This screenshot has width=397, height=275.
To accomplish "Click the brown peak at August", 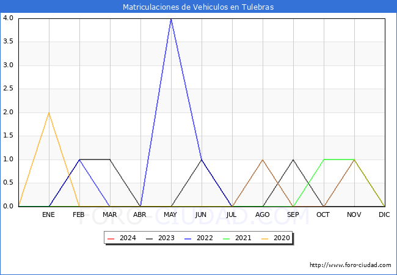I will (263, 159).
